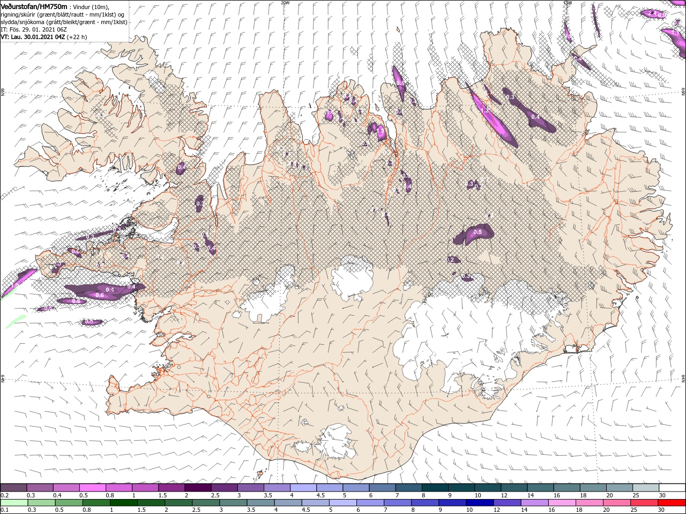
Task: Click the medium blue swatch labeled 8 in the rain scale
Action: (426, 502)
